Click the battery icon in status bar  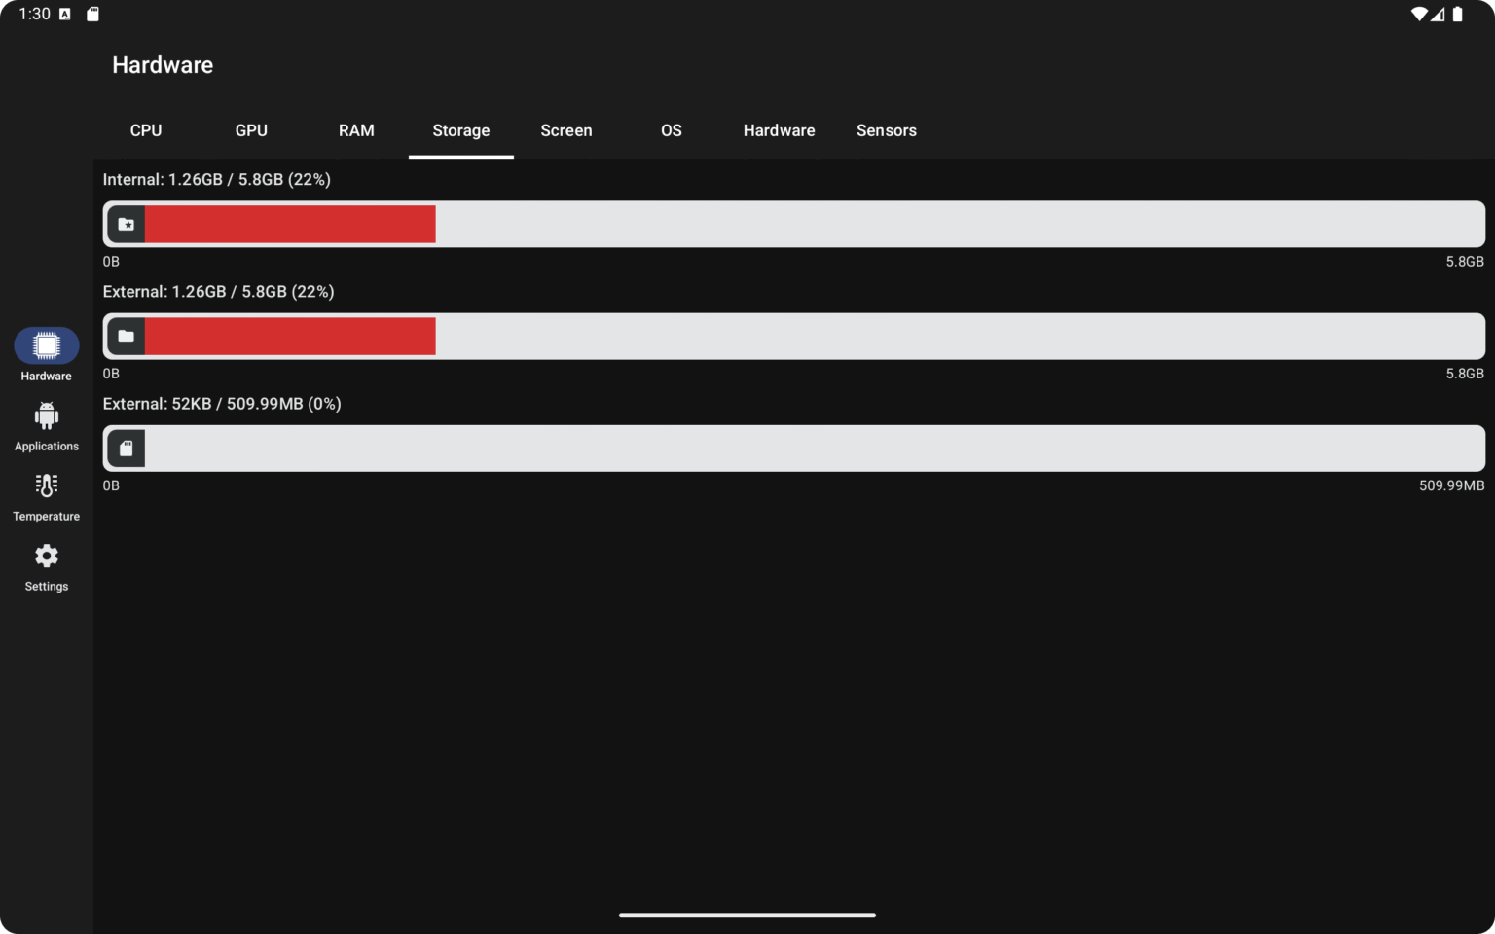coord(1458,14)
